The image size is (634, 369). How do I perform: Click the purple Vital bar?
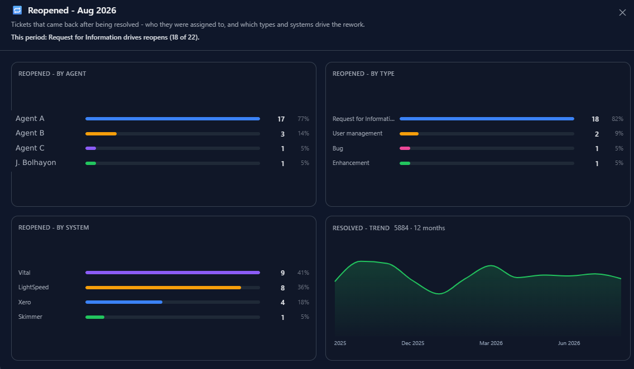tap(172, 273)
